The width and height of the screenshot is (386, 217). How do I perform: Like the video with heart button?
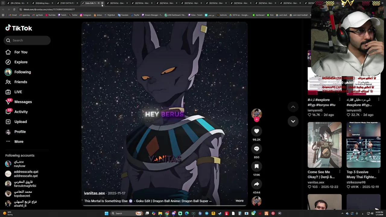pos(257,131)
